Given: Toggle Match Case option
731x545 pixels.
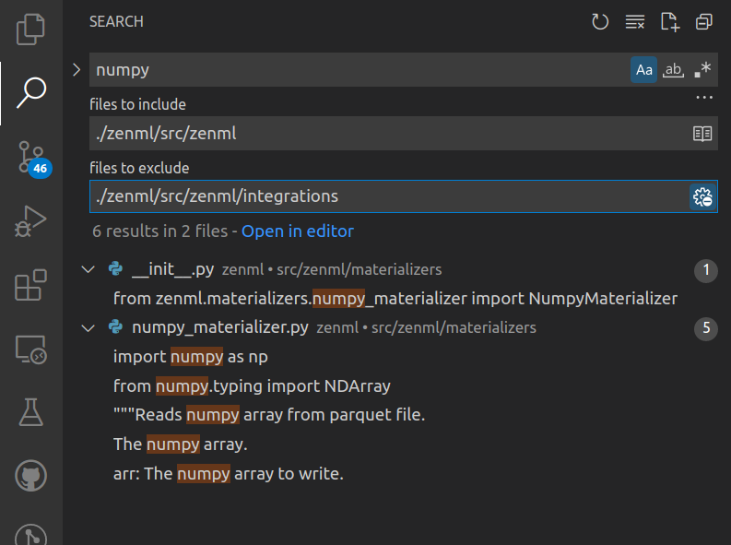Looking at the screenshot, I should click(643, 70).
